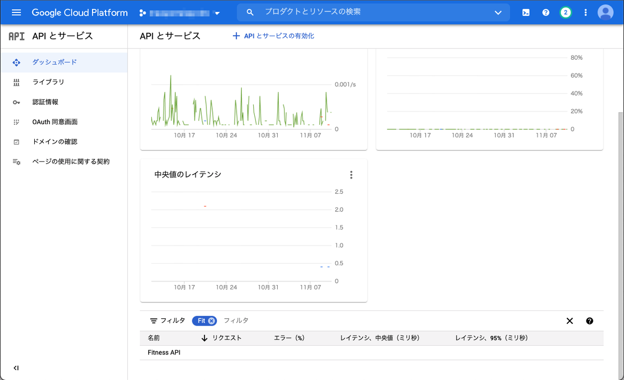Screen dimensions: 624x380
Task: Click API とサービスの有効化 button
Action: pyautogui.click(x=273, y=36)
